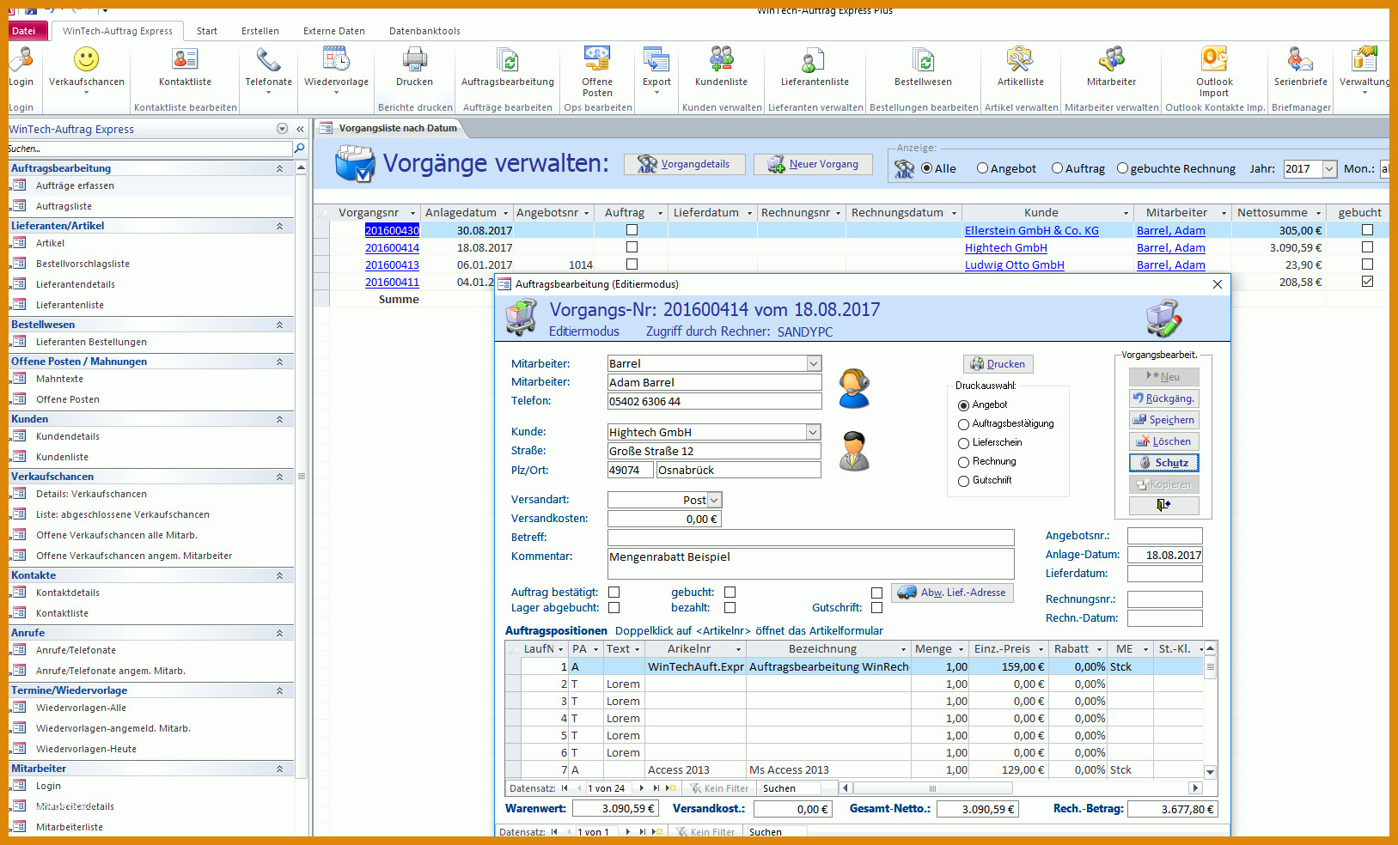Click into the Betreff input field
This screenshot has height=845, width=1398.
tap(810, 538)
